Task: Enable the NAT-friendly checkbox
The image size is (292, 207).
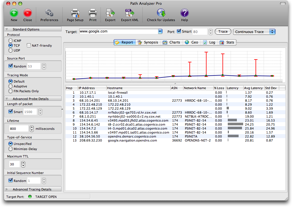Action: click(x=29, y=45)
